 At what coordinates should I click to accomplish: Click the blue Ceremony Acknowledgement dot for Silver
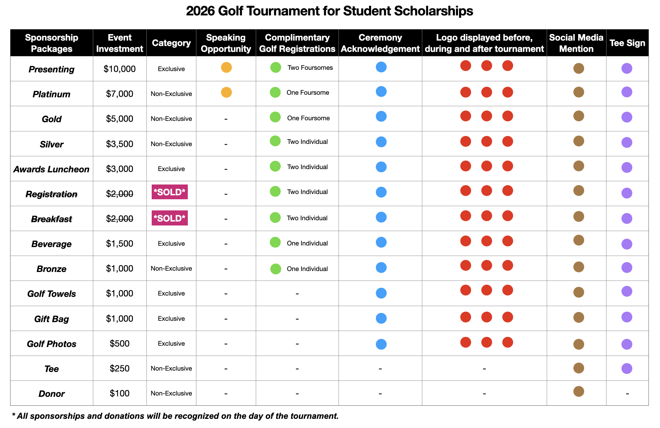point(381,142)
